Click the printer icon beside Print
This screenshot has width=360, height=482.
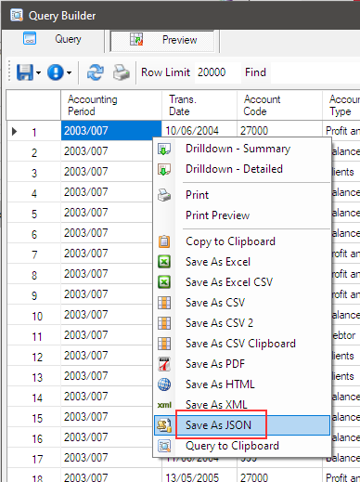point(164,195)
